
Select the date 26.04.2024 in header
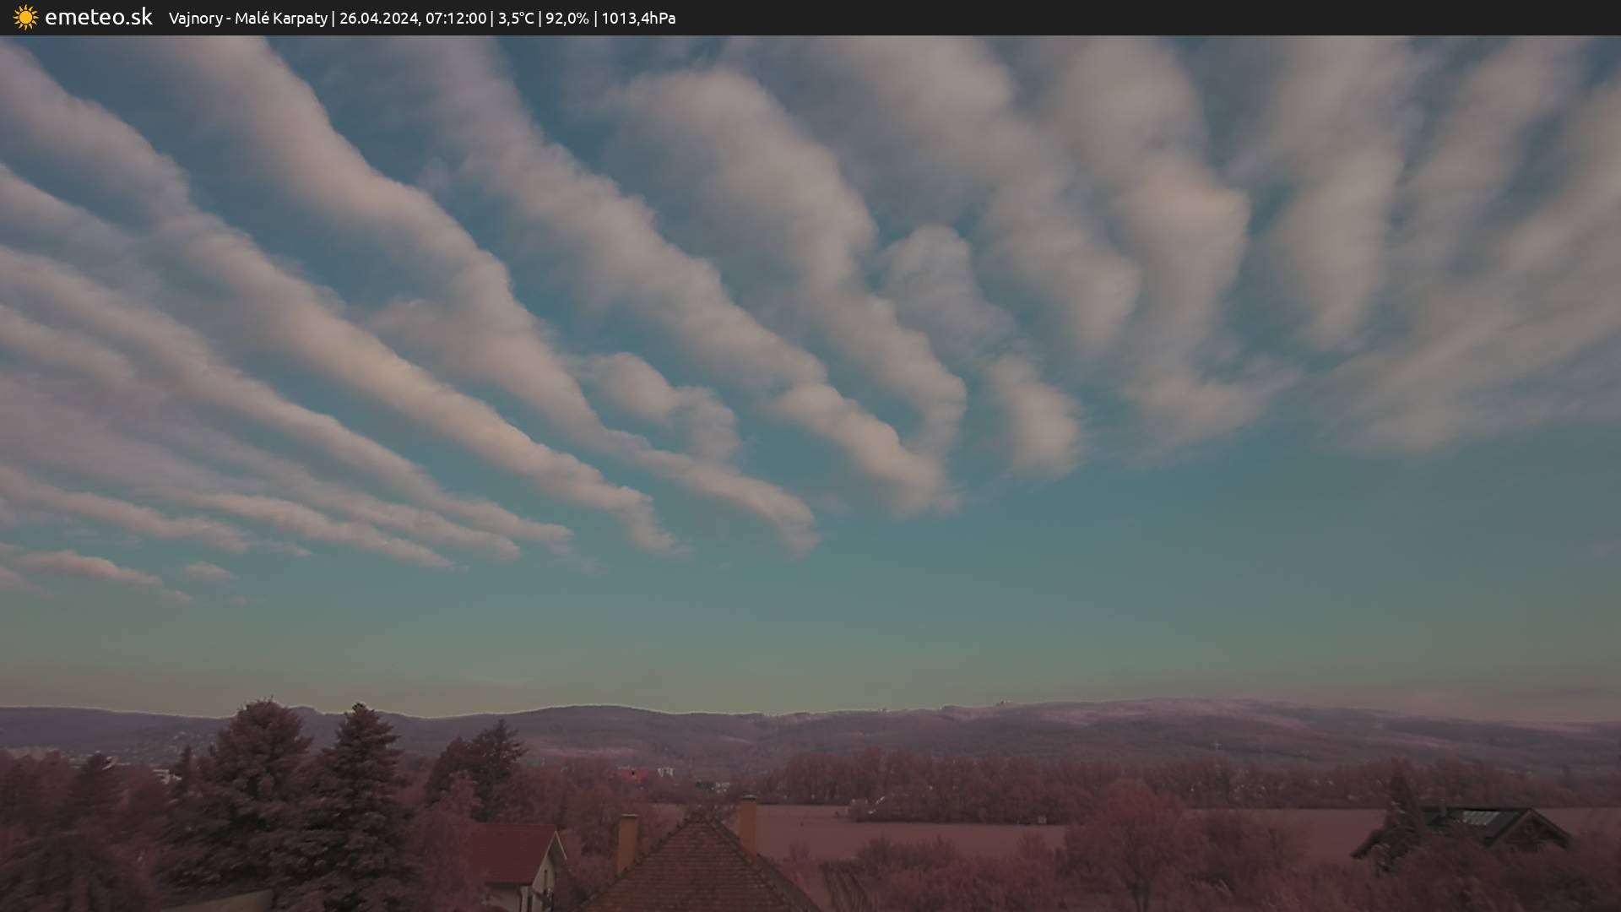pyautogui.click(x=378, y=19)
